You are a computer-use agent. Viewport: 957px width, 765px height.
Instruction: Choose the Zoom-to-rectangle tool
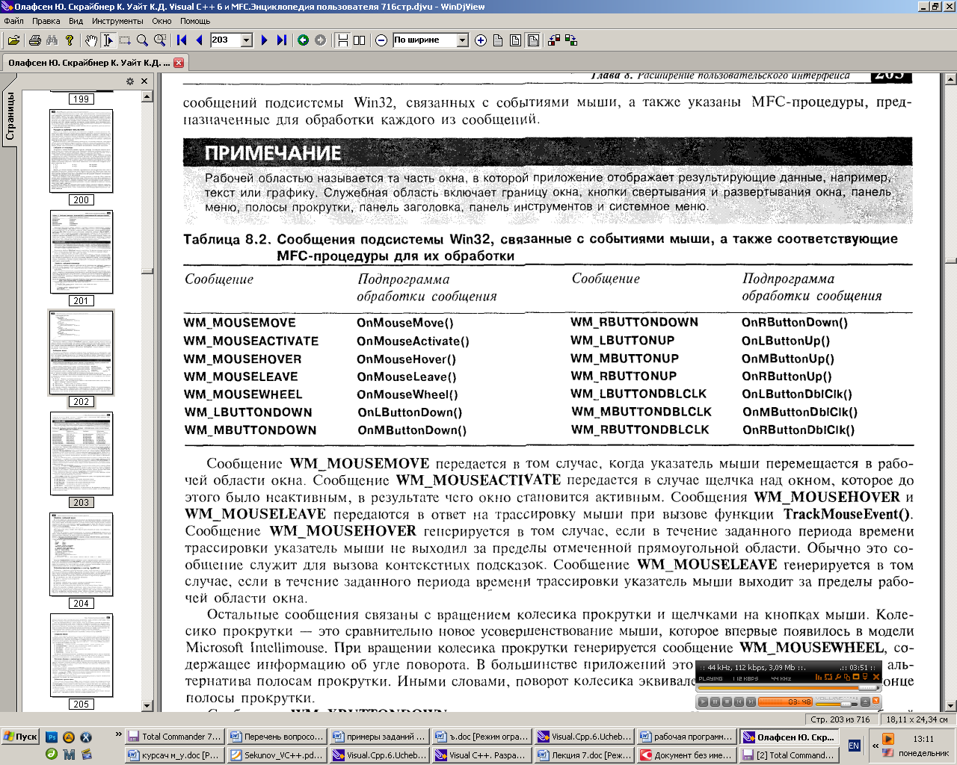click(x=160, y=40)
